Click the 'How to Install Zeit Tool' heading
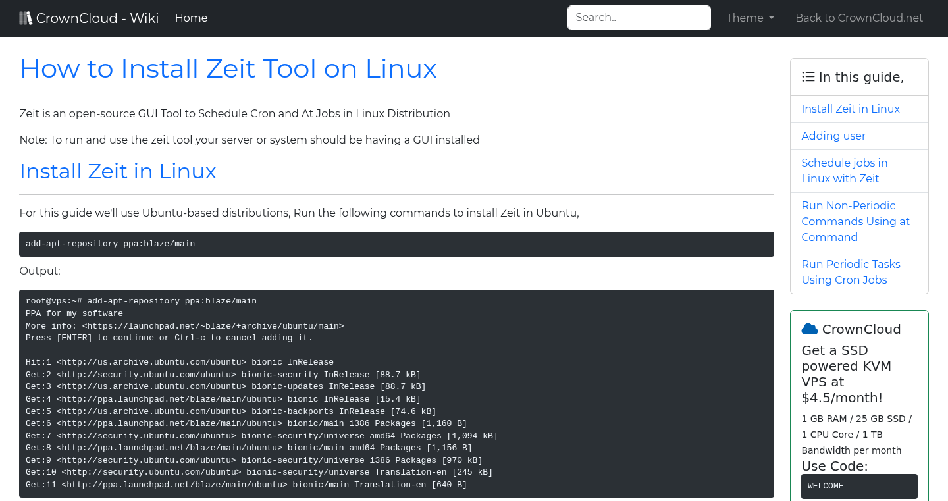The width and height of the screenshot is (948, 501). [x=228, y=68]
